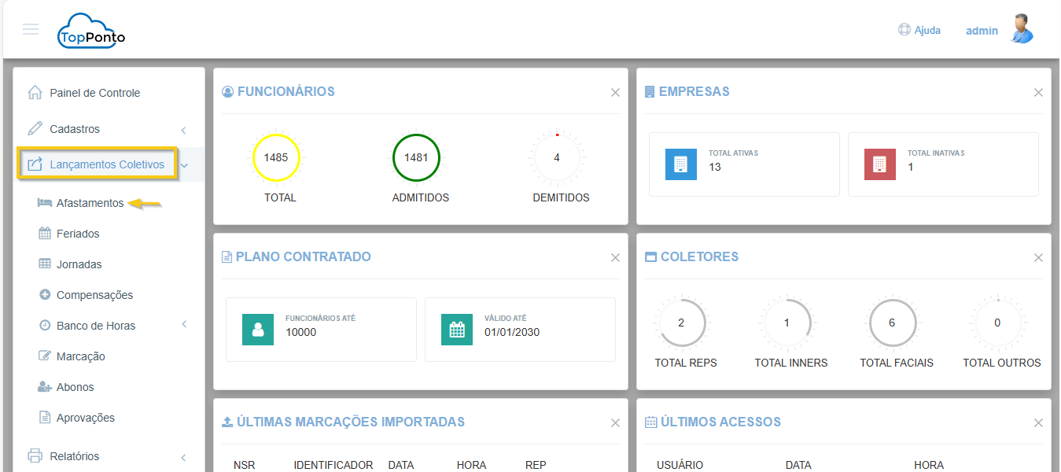Click the green person Funcionários Até icon
Screen dimensions: 1061x472
pyautogui.click(x=258, y=330)
